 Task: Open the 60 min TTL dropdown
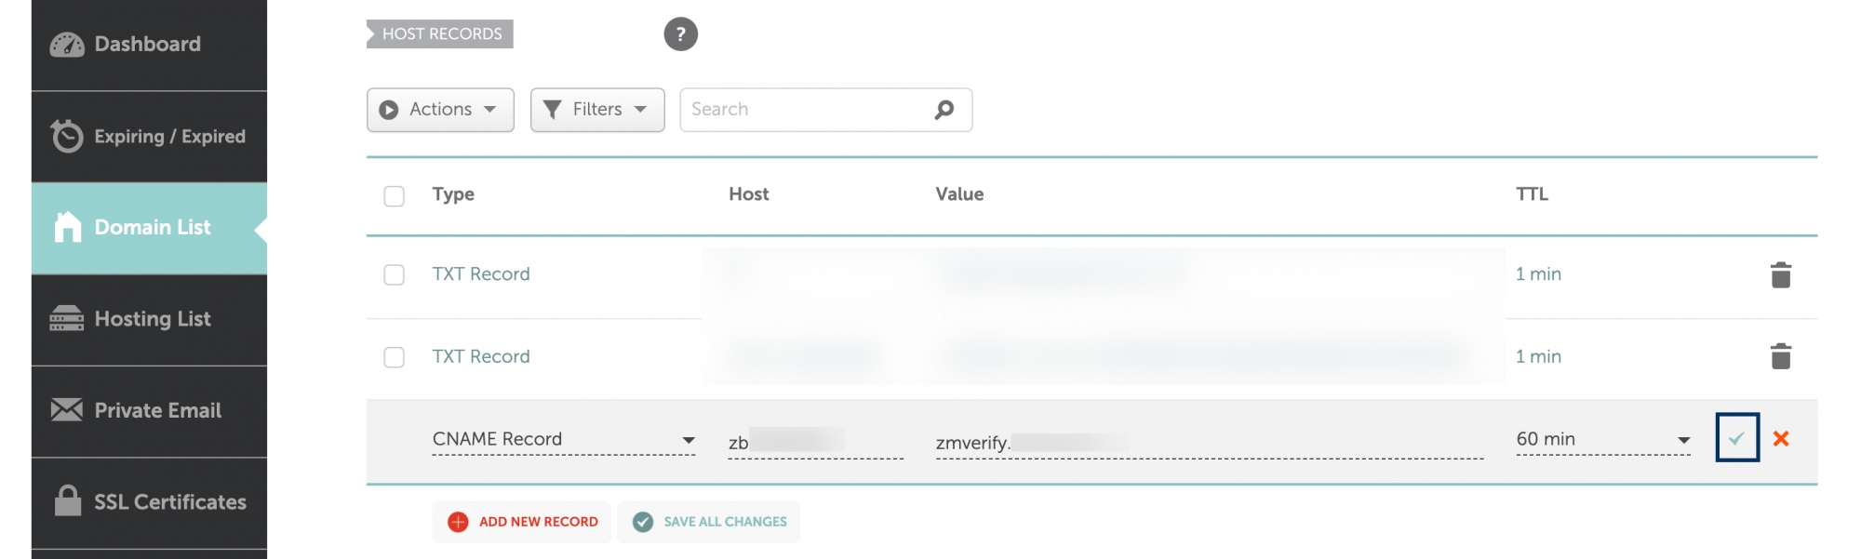coord(1603,439)
